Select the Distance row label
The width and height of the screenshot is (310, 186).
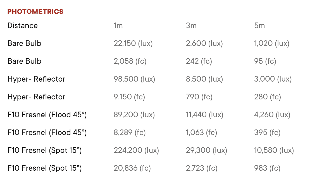point(23,26)
